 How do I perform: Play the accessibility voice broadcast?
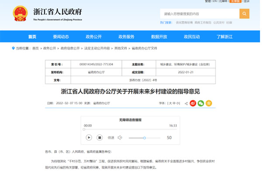point(89,138)
